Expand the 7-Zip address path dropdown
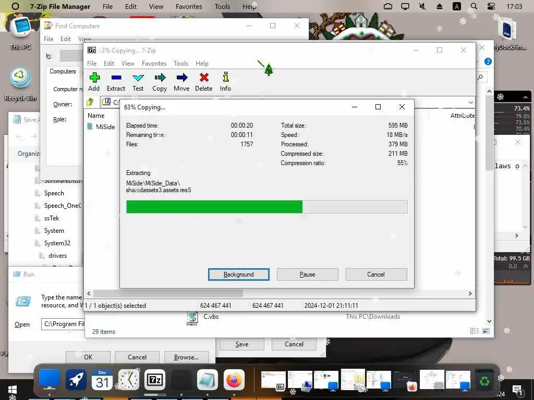The height and width of the screenshot is (400, 534). 471,102
